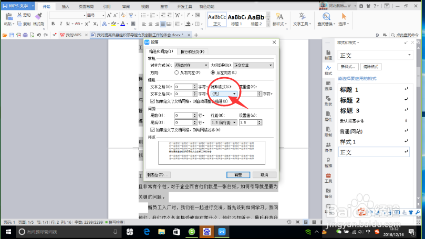Click the Tabs (制表位) button in the dialog
Image resolution: width=425 pixels, height=239 pixels.
pyautogui.click(x=158, y=175)
